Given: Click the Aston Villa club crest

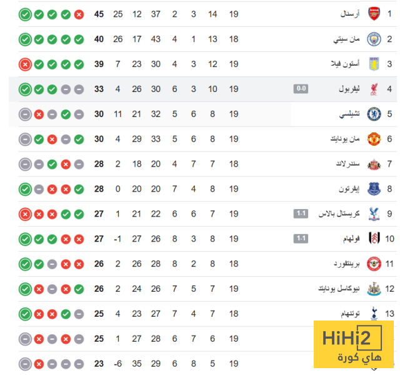Looking at the screenshot, I should point(374,64).
